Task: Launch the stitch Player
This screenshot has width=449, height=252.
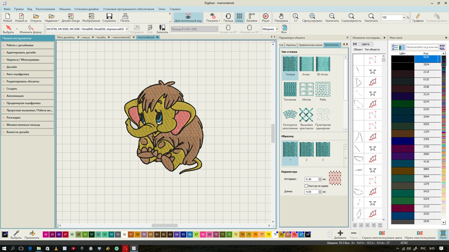Action: [266, 17]
